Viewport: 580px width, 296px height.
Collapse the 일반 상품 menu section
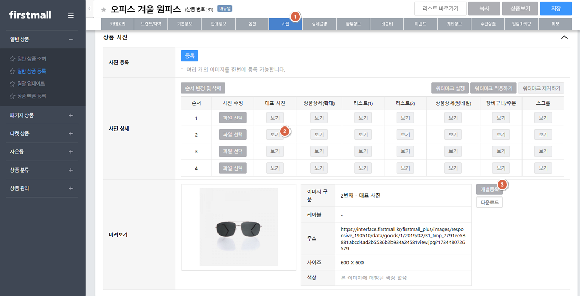click(71, 39)
